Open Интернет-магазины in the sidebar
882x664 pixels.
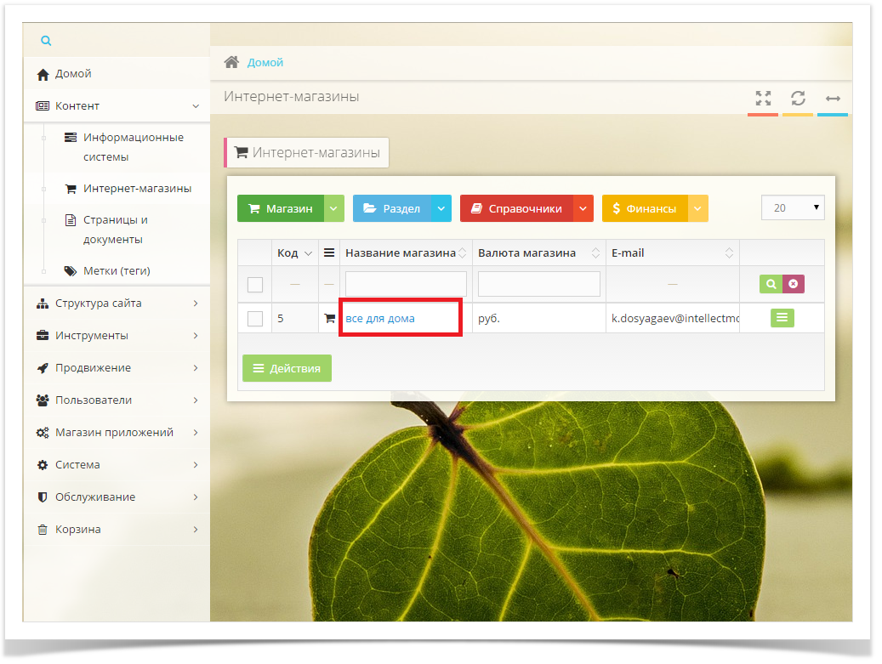point(137,189)
